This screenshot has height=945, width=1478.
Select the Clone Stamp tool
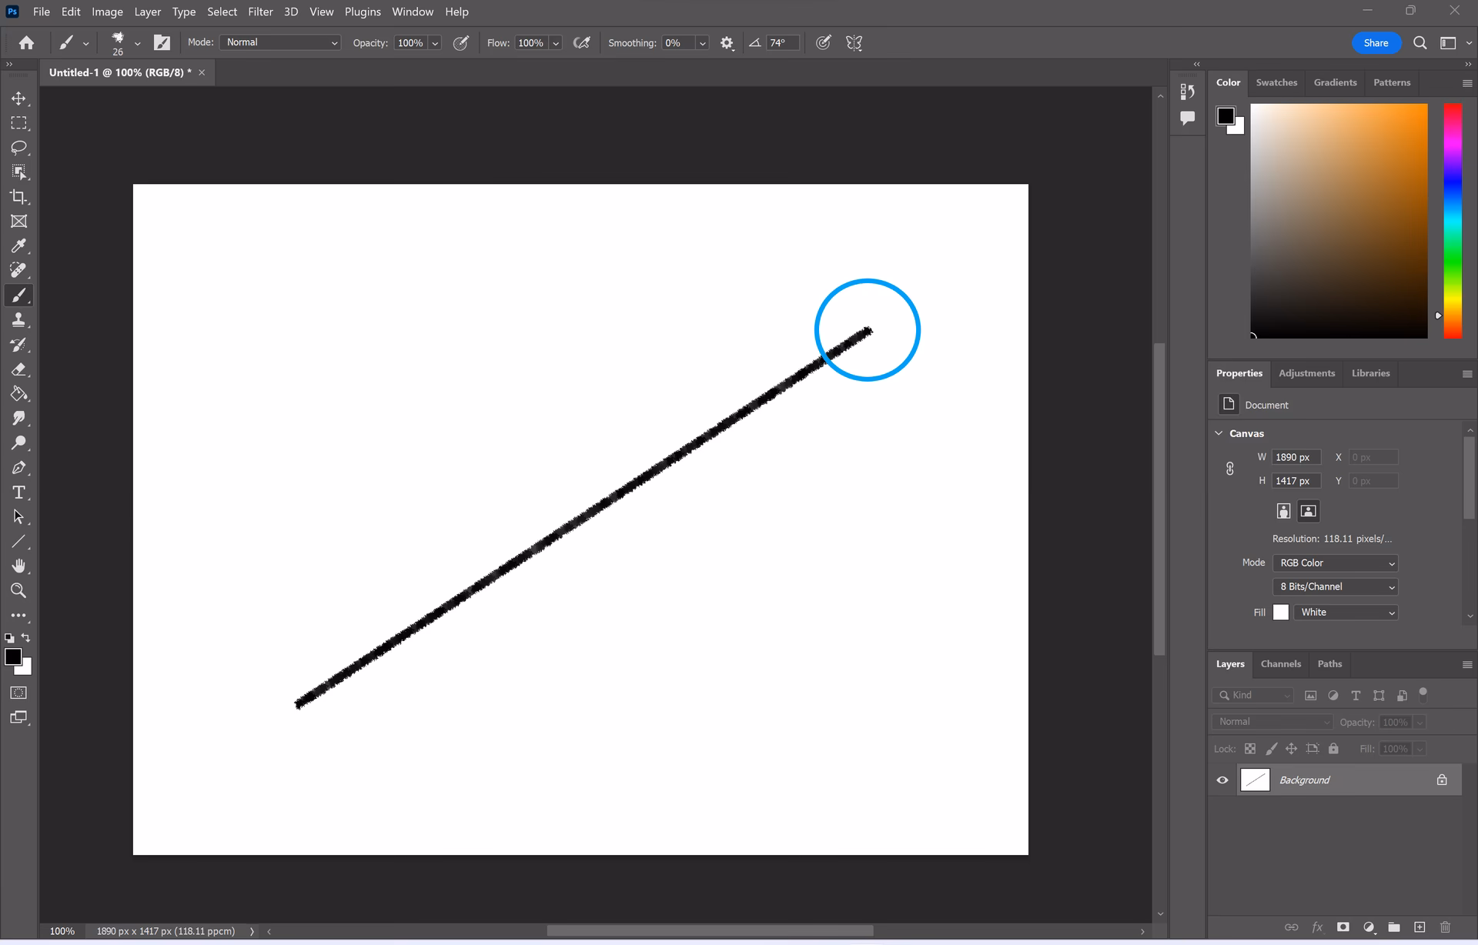click(x=19, y=319)
